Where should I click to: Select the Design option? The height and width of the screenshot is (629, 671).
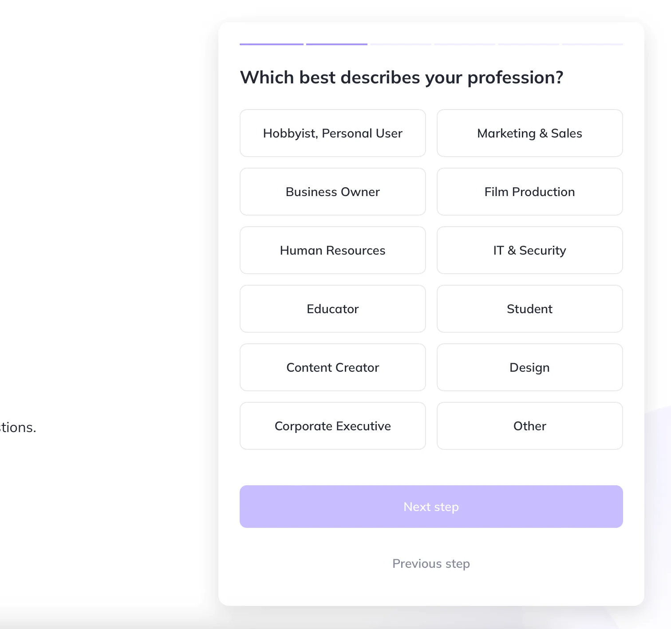529,367
